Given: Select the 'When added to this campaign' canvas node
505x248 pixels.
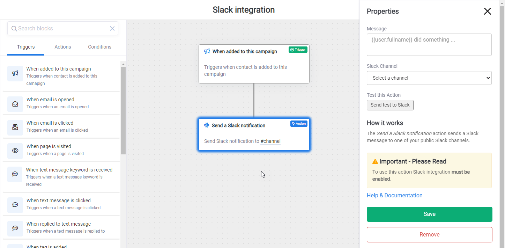Looking at the screenshot, I should click(254, 64).
